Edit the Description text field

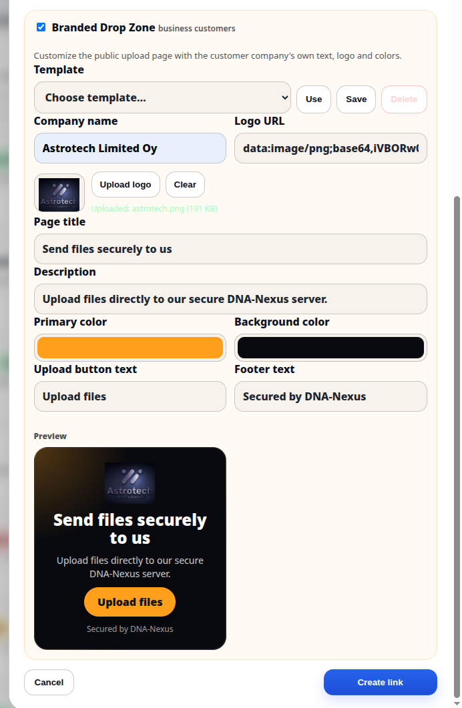click(x=230, y=299)
